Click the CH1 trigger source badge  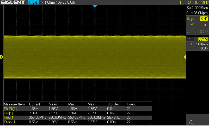[x=204, y=19]
